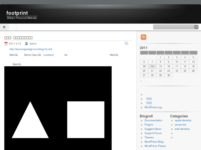Click the 2011 calendar caption
Screen dimensions: 201x150
[x=143, y=48]
